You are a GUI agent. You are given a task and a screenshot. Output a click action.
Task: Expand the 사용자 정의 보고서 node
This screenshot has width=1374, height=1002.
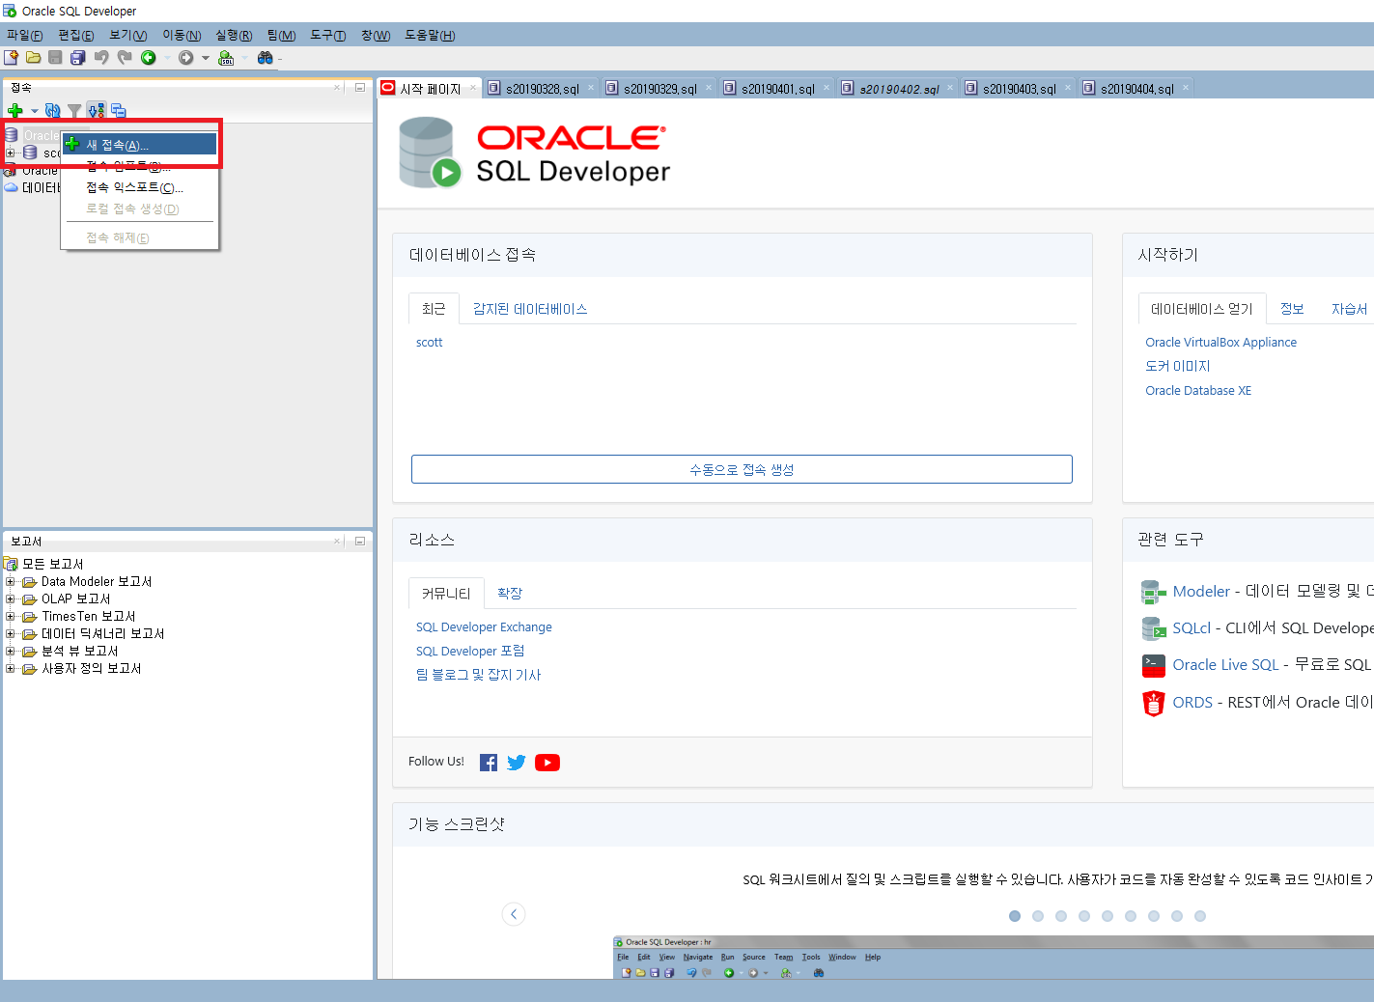[x=11, y=668]
